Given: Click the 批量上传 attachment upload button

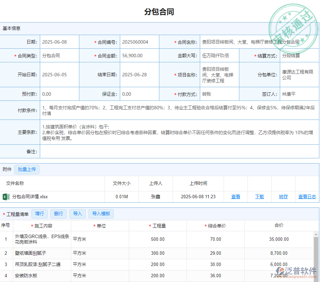Looking at the screenshot, I should 27,169.
